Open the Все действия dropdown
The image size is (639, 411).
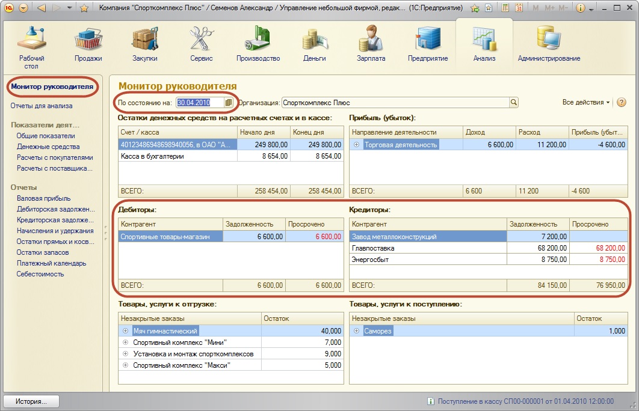(x=586, y=103)
